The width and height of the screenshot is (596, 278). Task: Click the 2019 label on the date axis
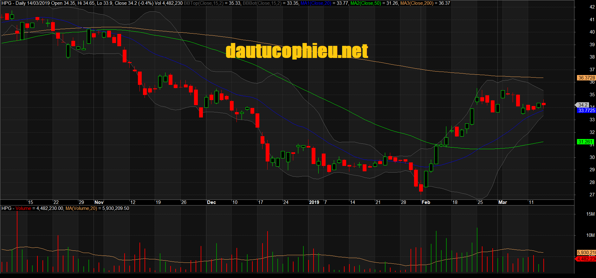point(314,202)
